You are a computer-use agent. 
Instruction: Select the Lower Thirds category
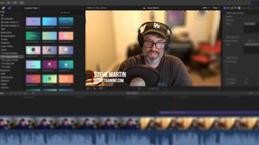coord(7,46)
